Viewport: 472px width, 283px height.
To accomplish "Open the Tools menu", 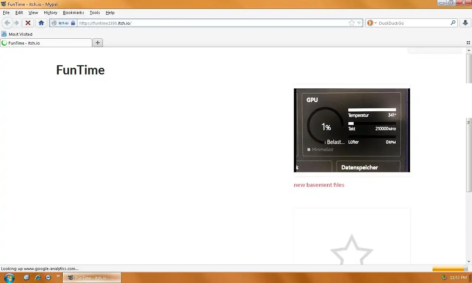I will pos(95,13).
